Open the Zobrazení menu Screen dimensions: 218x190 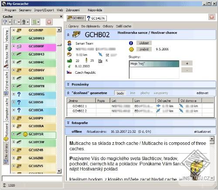click(x=73, y=10)
